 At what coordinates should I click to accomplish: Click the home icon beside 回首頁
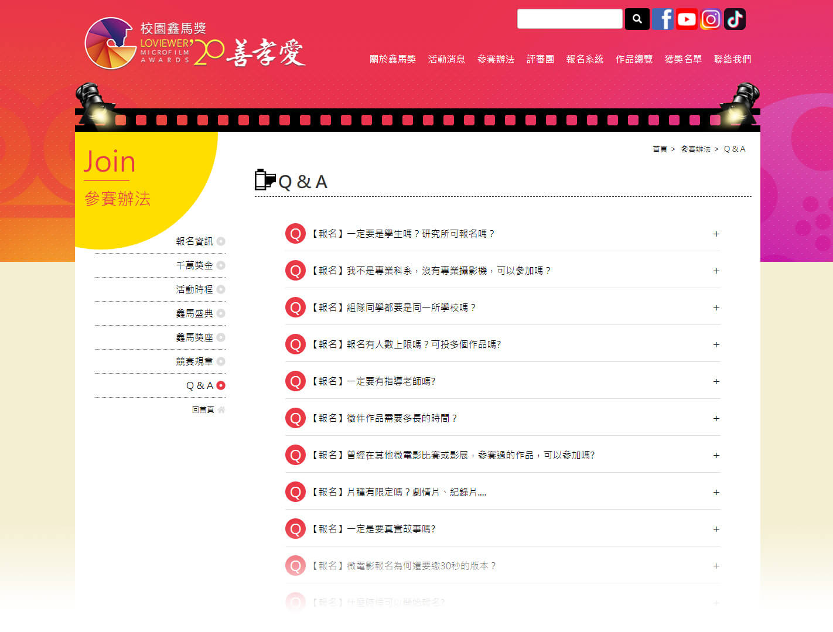click(221, 409)
